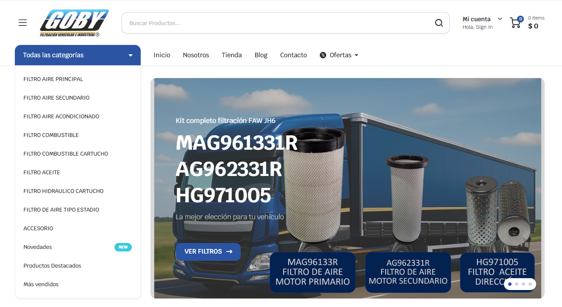Click La mejor elección para tu vehículo text
The height and width of the screenshot is (307, 562).
point(230,217)
